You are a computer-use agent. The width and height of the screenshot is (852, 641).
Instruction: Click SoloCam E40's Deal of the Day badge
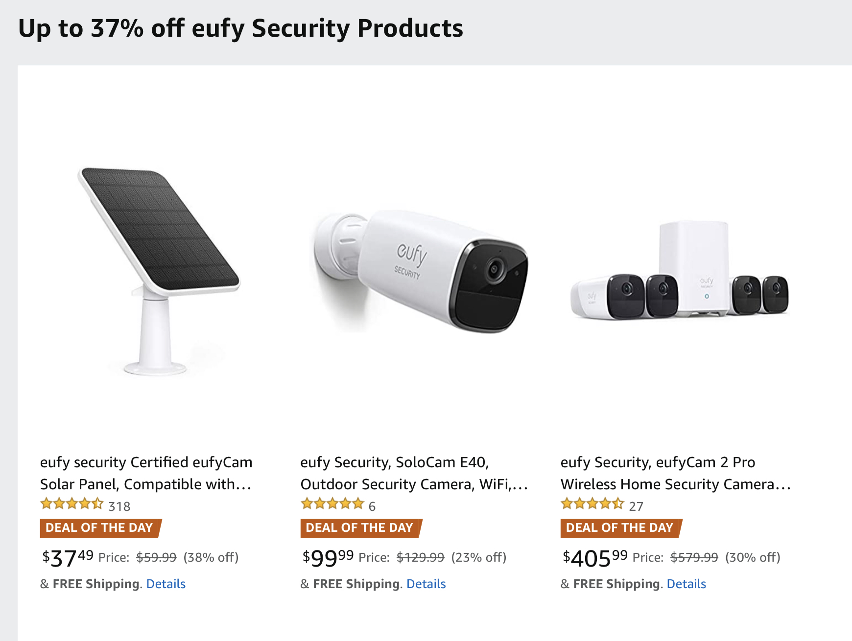tap(360, 528)
